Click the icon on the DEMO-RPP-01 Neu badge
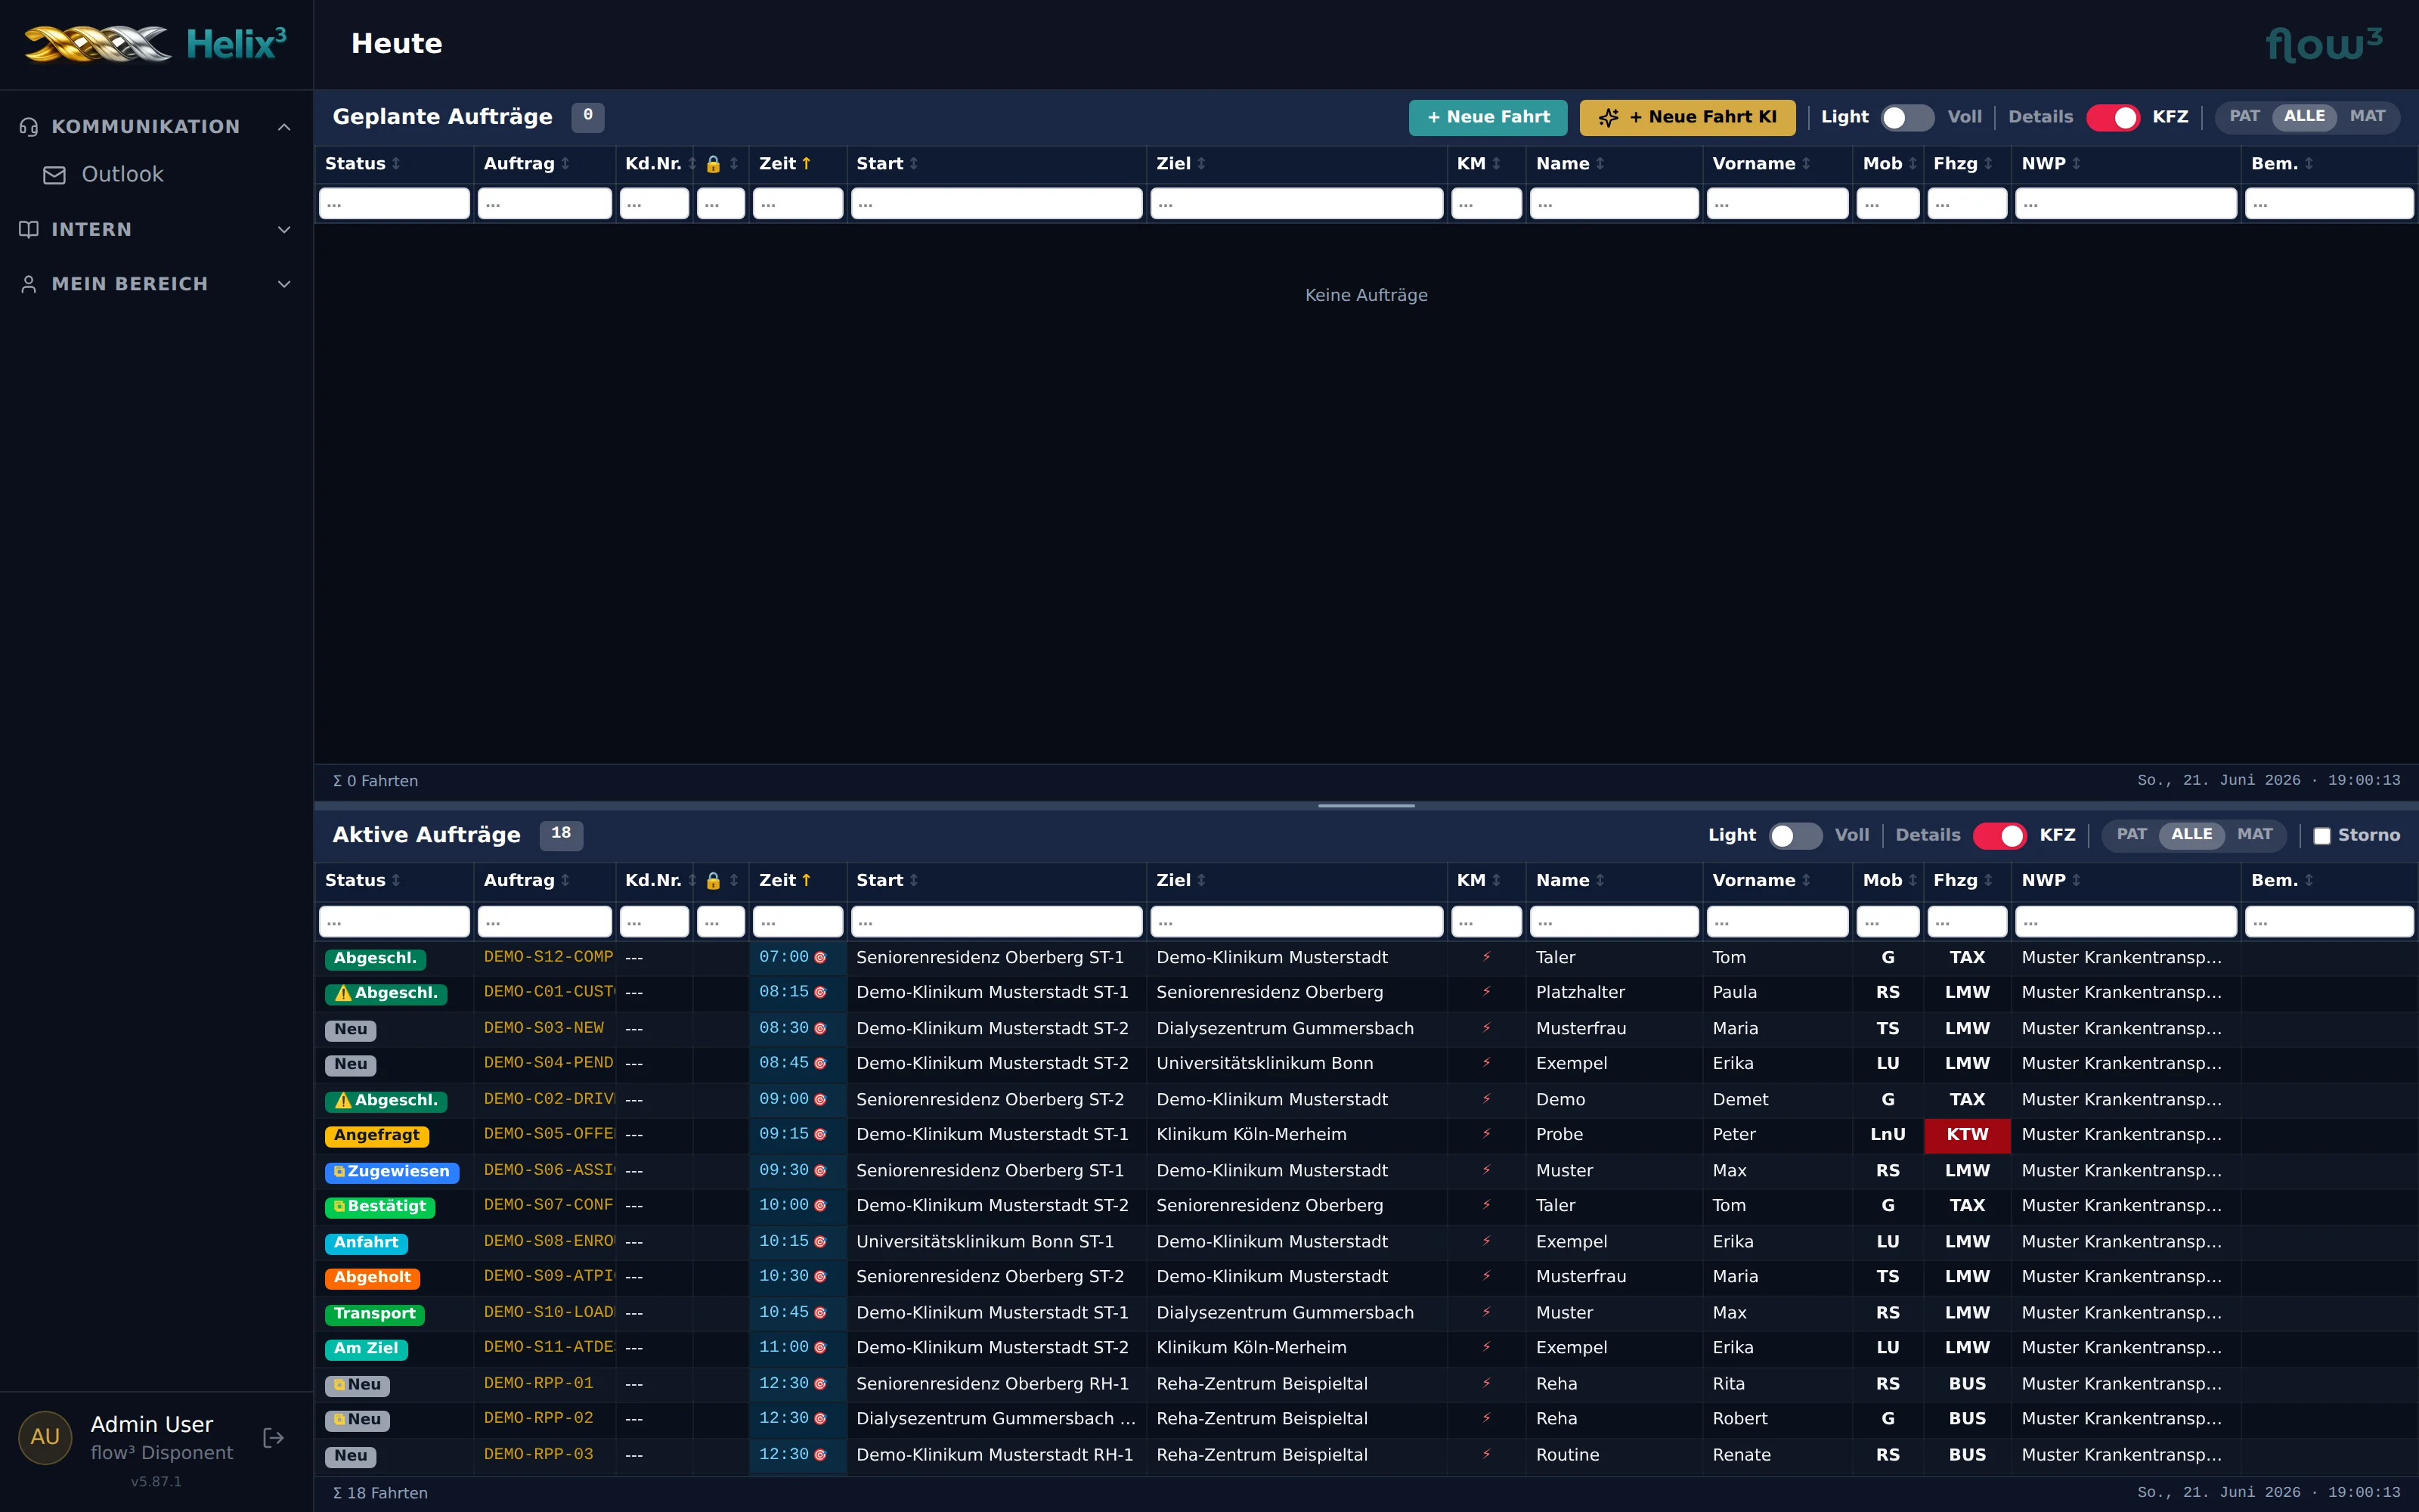 (340, 1384)
